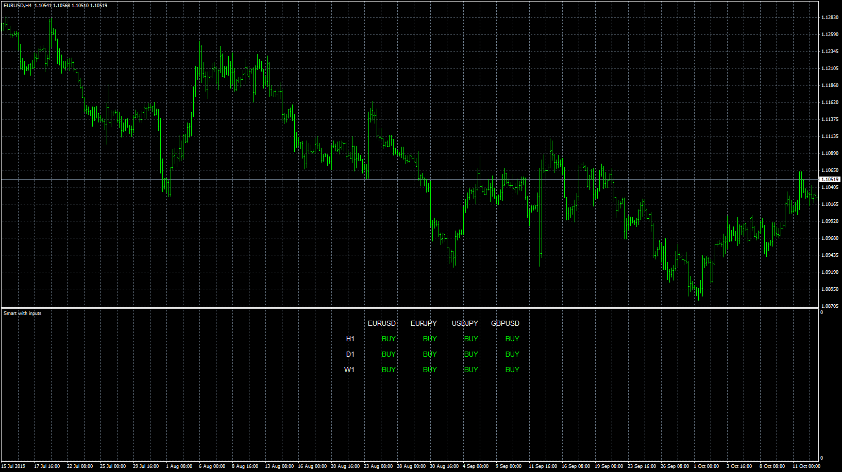Click the current price label 1.10519
The width and height of the screenshot is (842, 472).
point(830,180)
